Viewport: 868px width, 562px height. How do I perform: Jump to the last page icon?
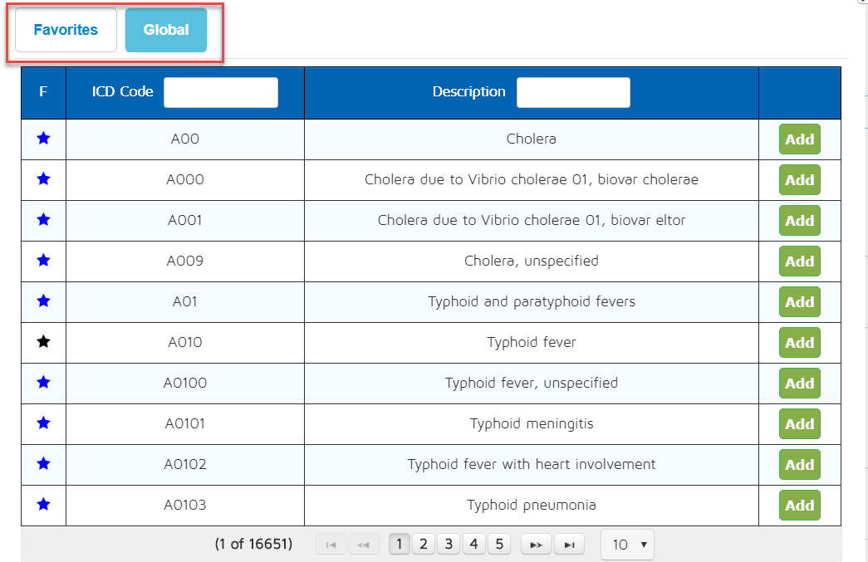click(569, 545)
